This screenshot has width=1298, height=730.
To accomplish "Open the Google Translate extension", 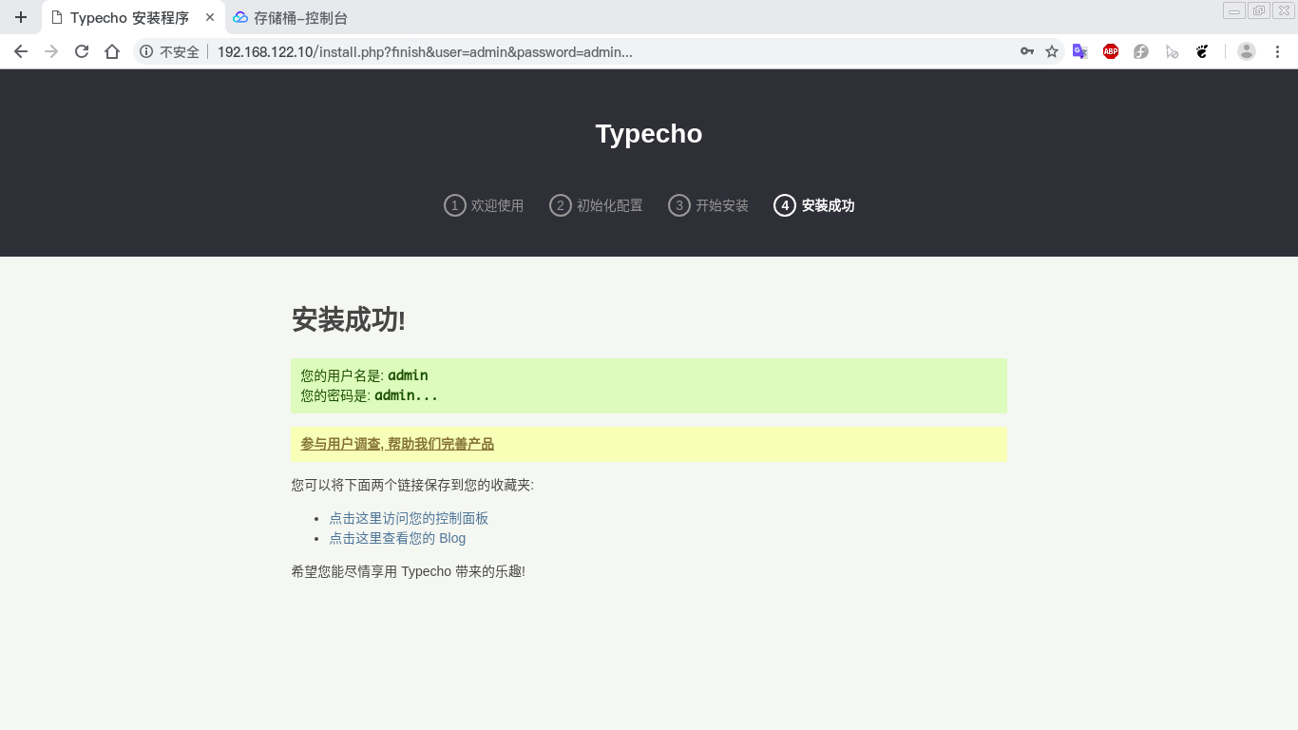I will (1079, 51).
